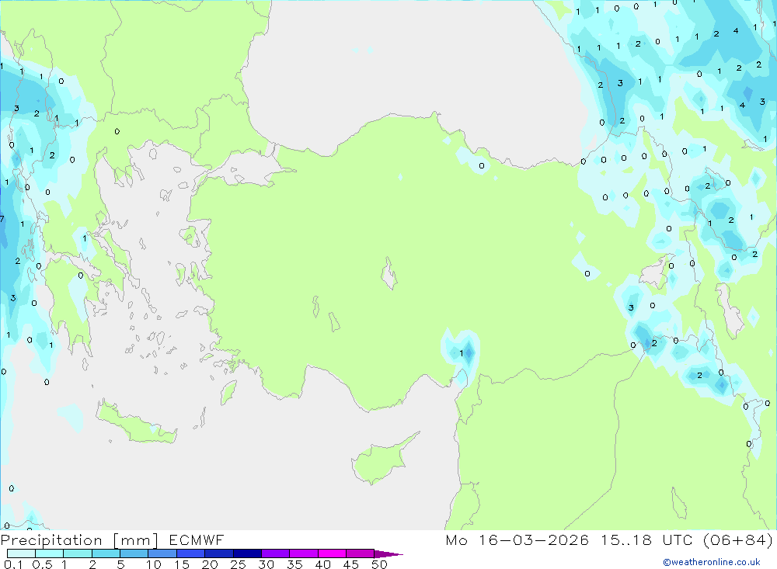Click the 0.5–1 mm light cyan legend swatch
The height and width of the screenshot is (569, 777).
[x=50, y=553]
